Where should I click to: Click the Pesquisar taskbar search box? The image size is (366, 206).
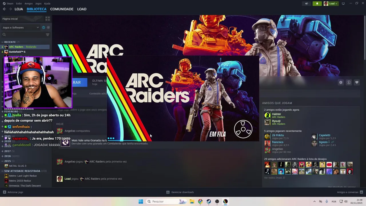point(166,201)
